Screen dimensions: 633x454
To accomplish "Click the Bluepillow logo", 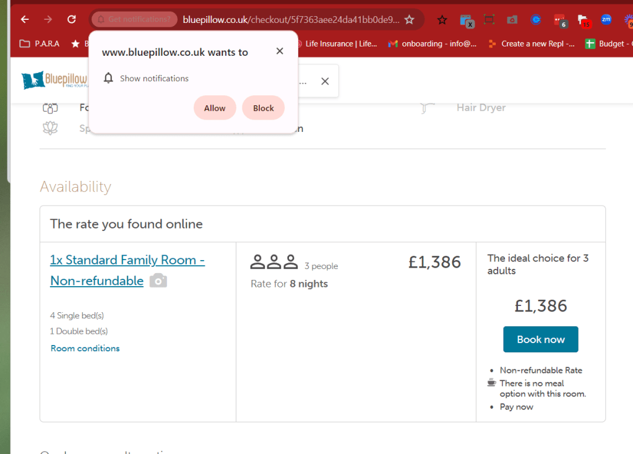I will 54,80.
